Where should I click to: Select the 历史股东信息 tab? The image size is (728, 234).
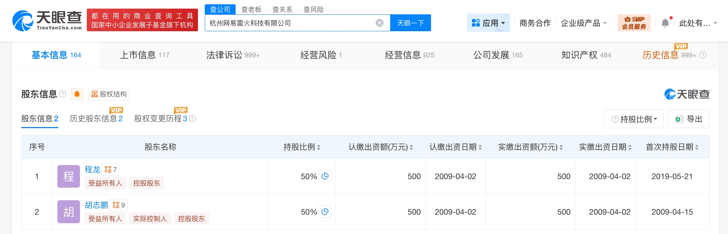point(96,119)
